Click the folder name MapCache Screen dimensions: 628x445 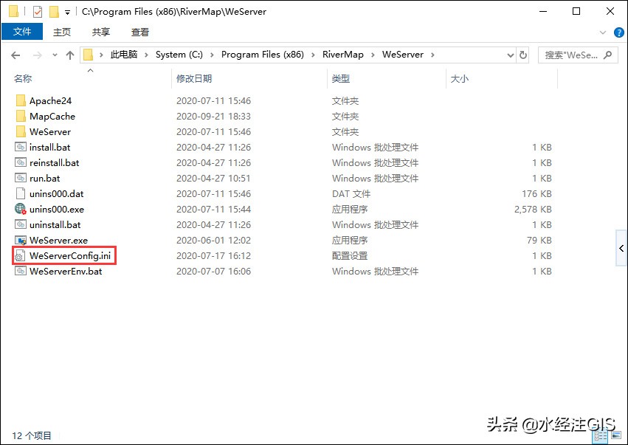52,116
